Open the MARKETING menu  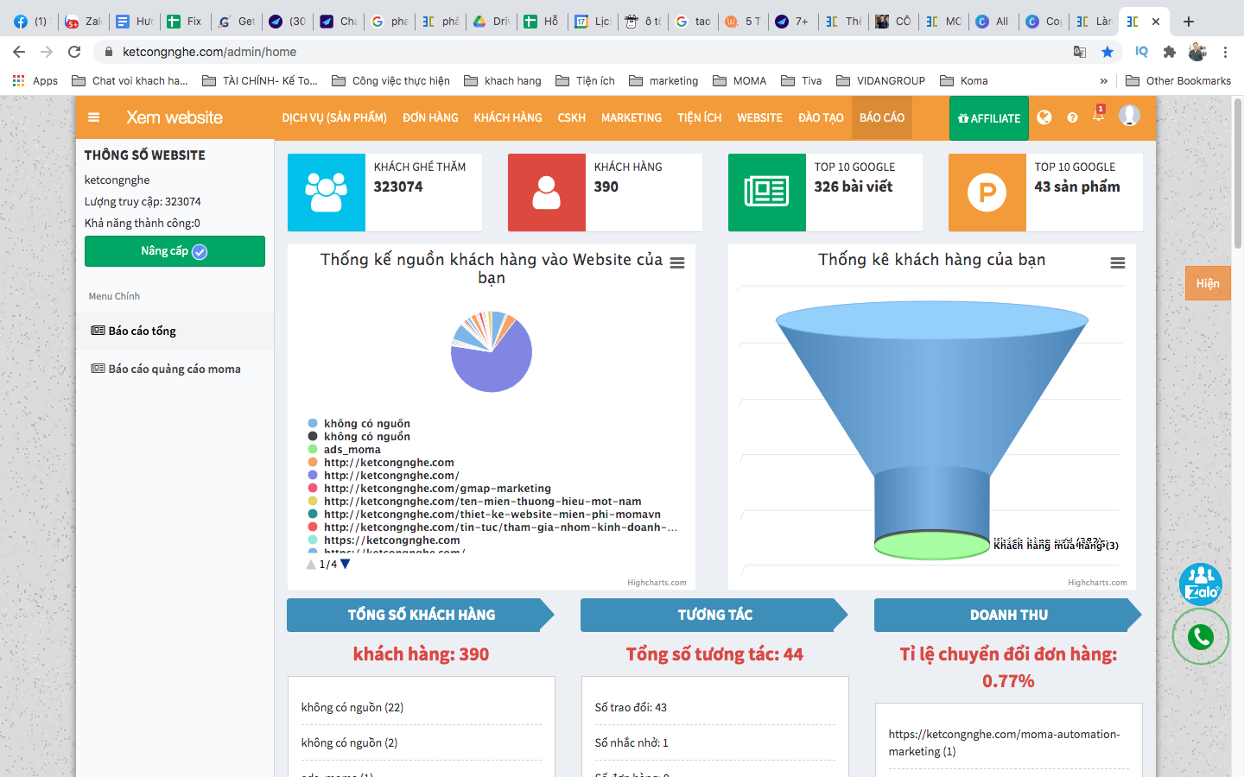632,117
